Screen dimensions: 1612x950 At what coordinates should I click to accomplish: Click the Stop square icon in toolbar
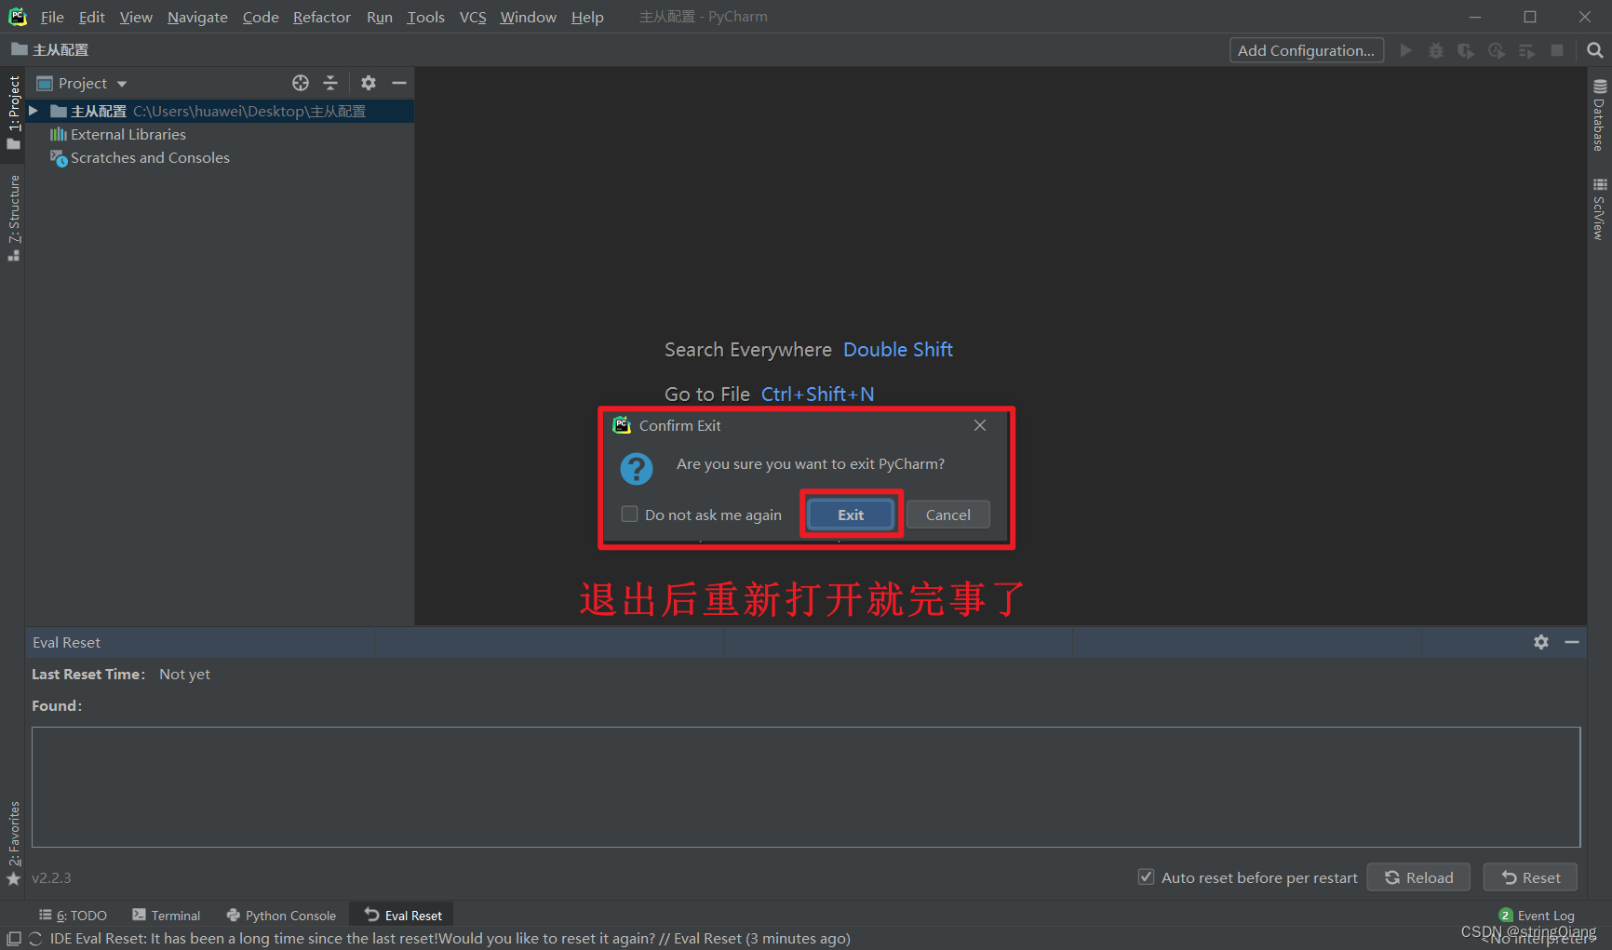[1557, 50]
